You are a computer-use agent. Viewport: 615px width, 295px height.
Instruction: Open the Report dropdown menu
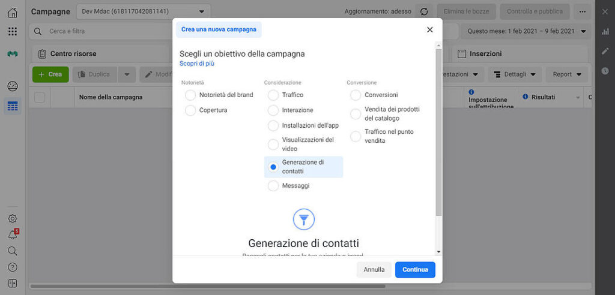(x=567, y=74)
